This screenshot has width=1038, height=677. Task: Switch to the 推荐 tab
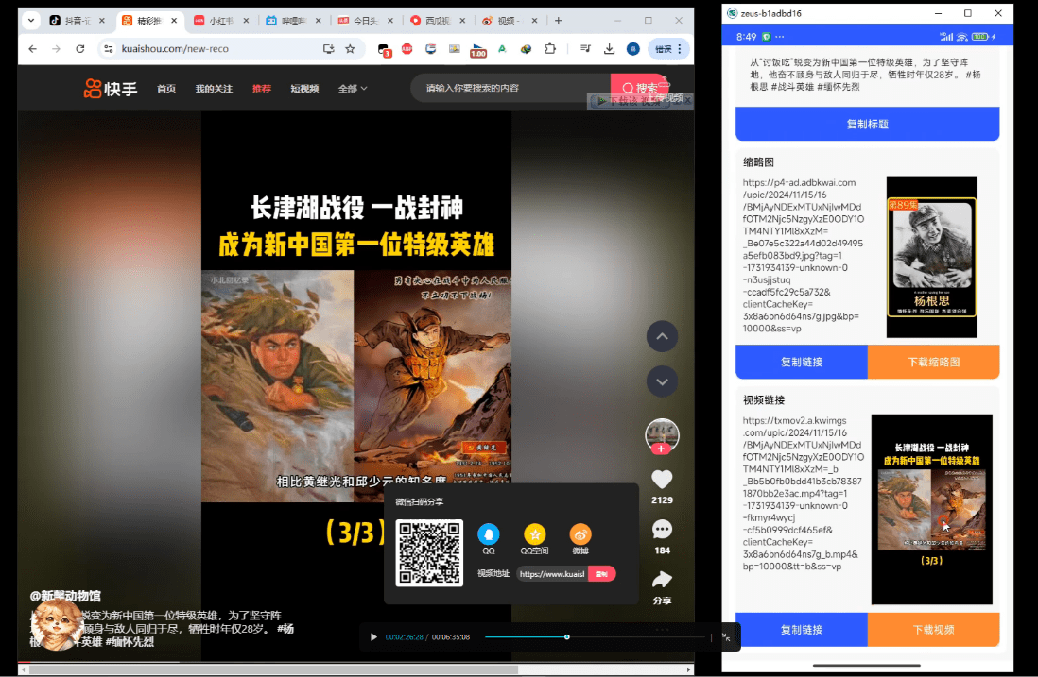(262, 87)
